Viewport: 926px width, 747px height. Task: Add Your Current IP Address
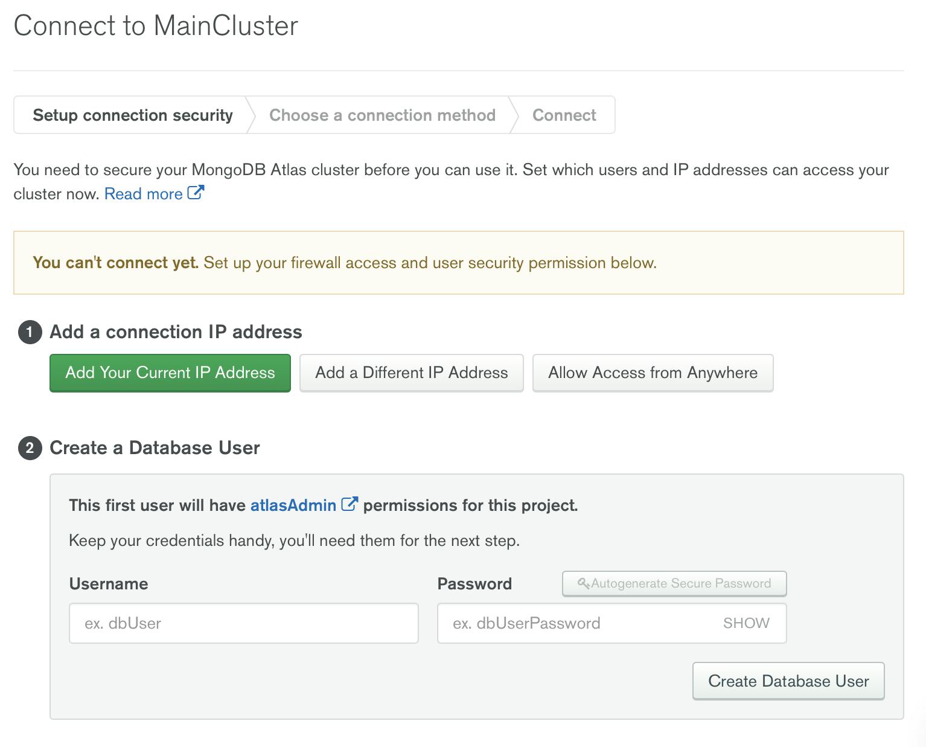pos(170,373)
